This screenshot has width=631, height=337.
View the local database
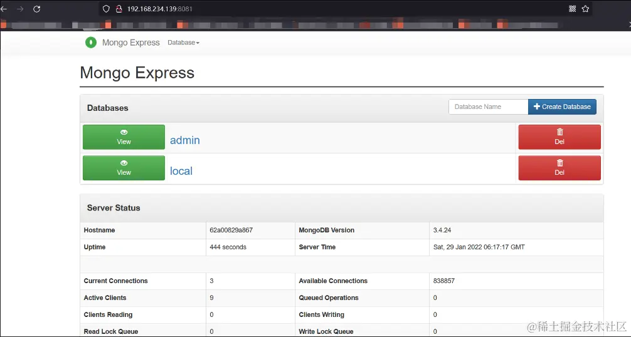coord(124,168)
